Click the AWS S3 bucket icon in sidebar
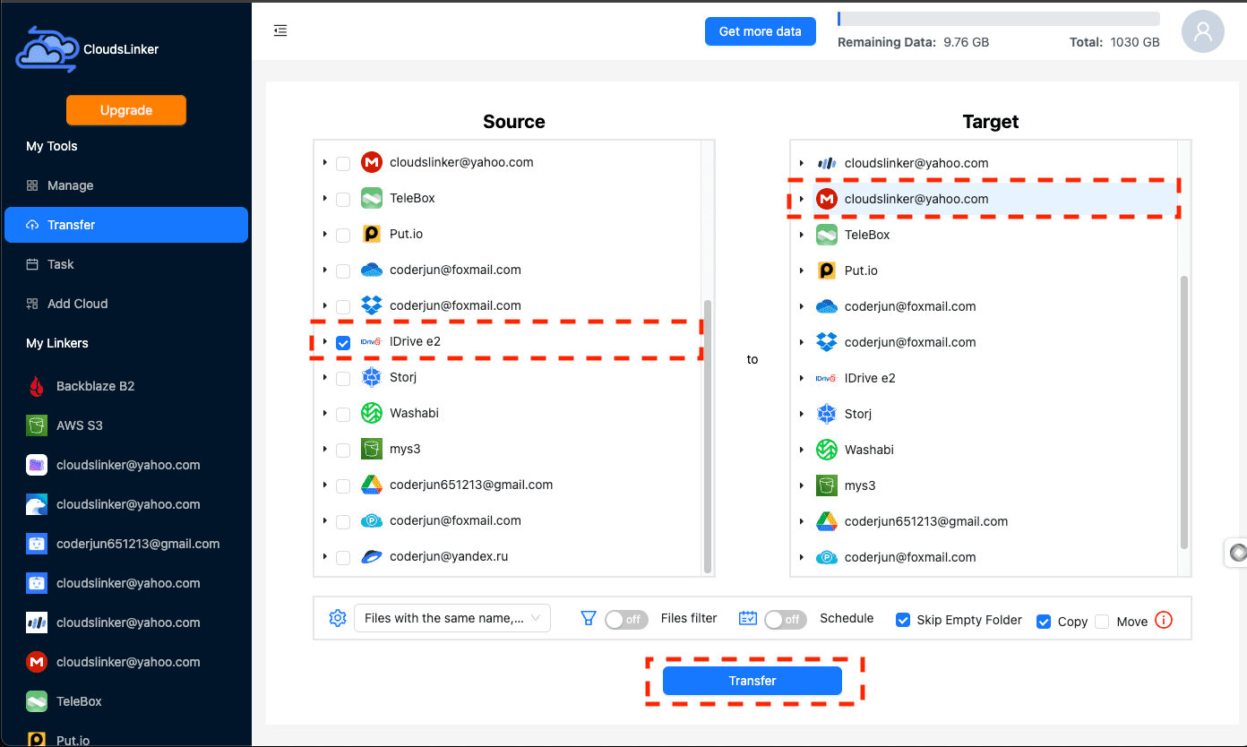Screen dimensions: 1247x747 [37, 425]
